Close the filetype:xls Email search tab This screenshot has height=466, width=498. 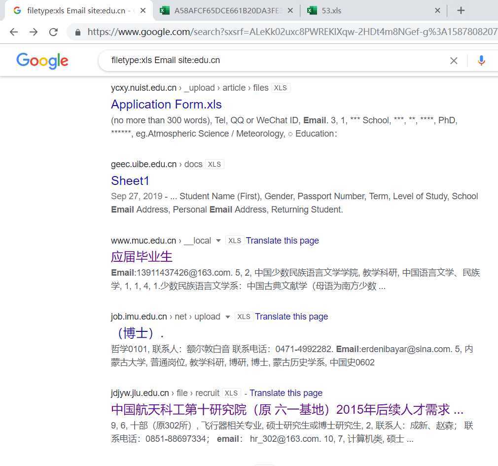(x=143, y=10)
